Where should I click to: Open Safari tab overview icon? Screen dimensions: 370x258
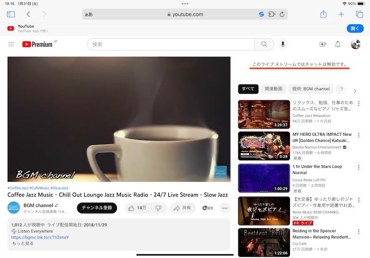tap(359, 14)
